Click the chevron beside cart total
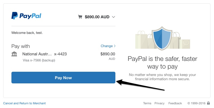 114,17
